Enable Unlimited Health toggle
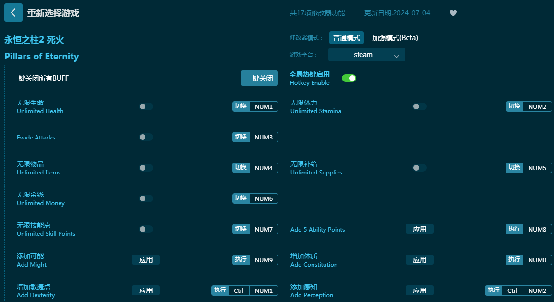 [x=145, y=106]
